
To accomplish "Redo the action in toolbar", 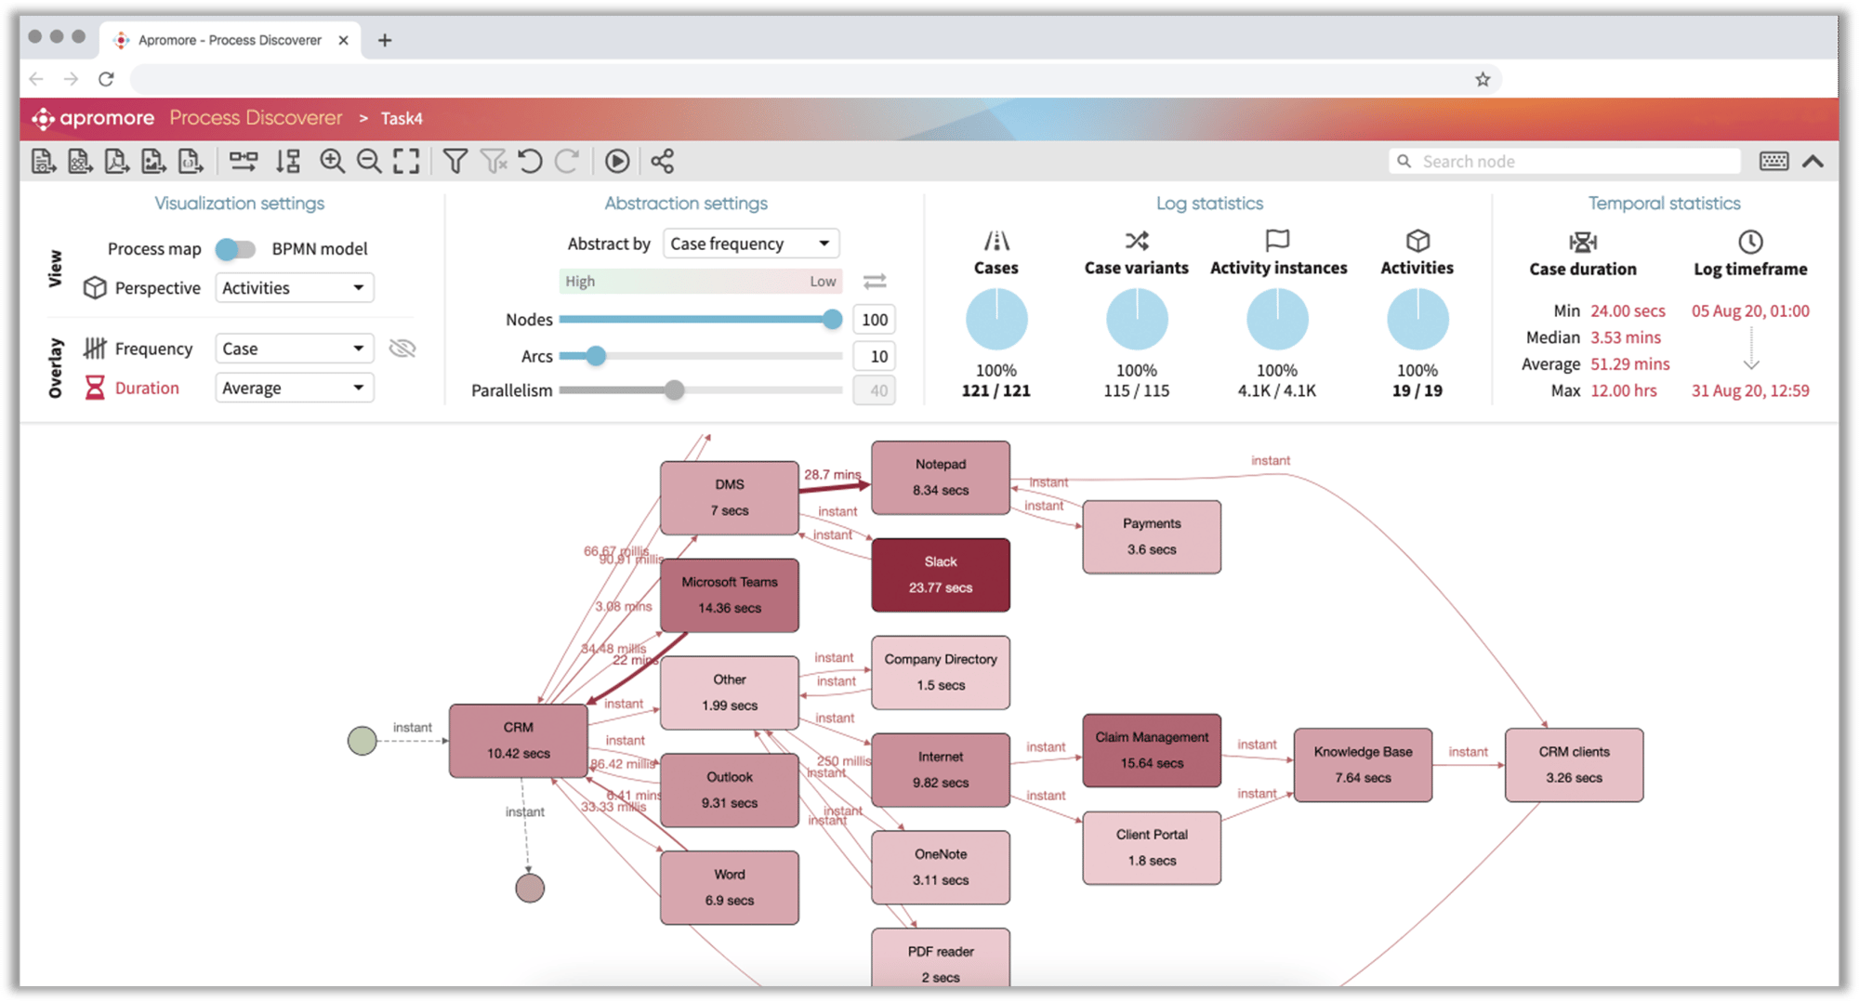I will (567, 162).
